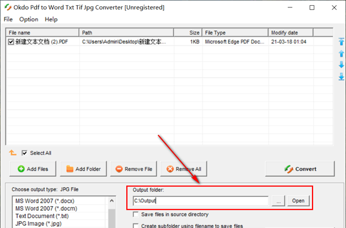The width and height of the screenshot is (346, 228).
Task: Start conversion with the Convert button
Action: point(300,169)
